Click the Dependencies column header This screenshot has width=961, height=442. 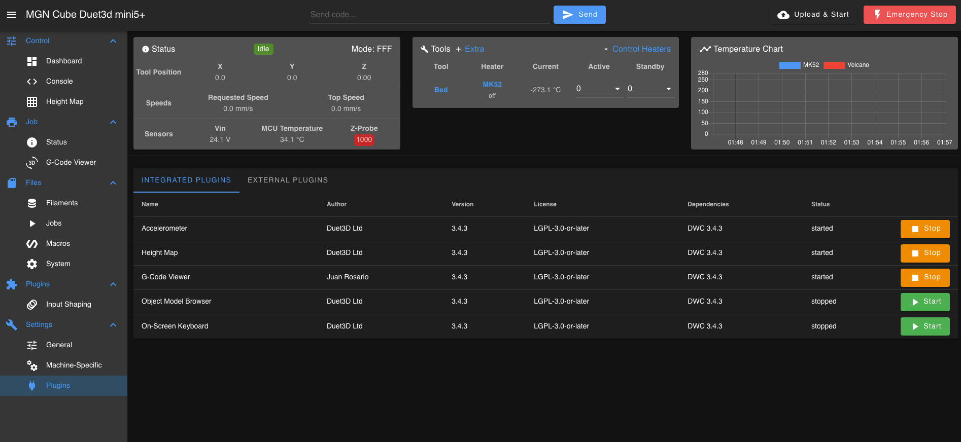tap(708, 204)
